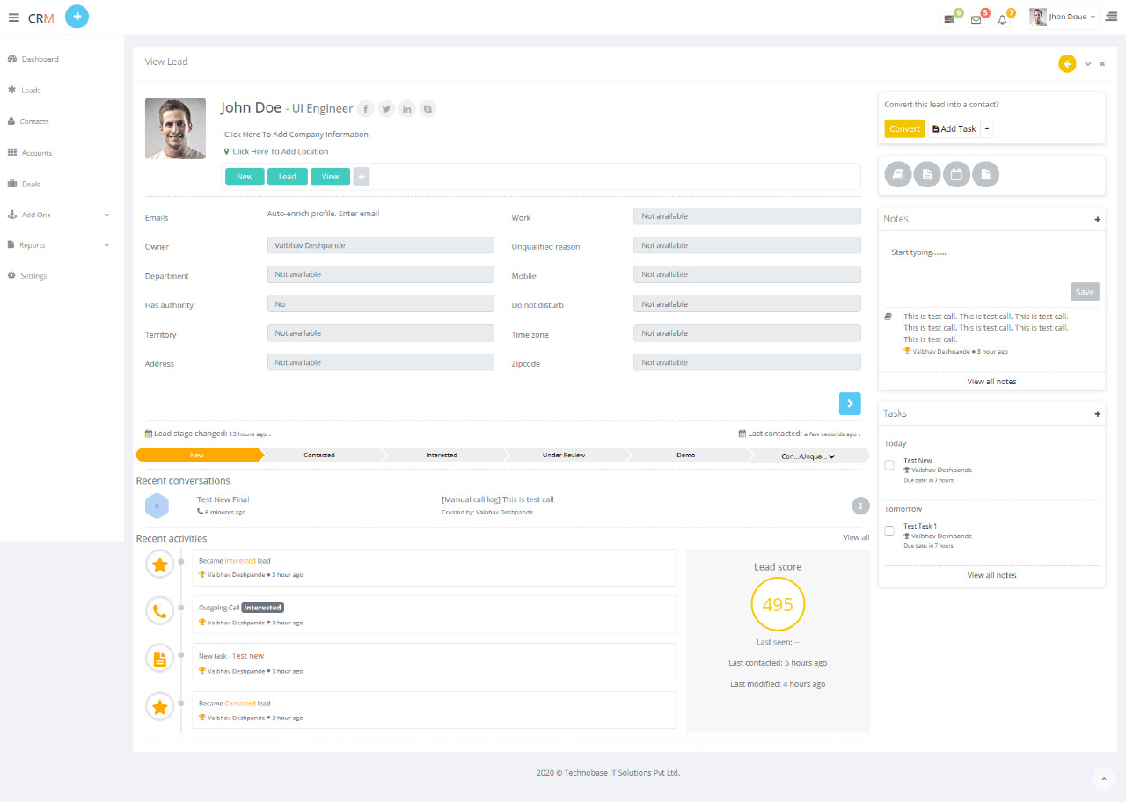Add a new note with plus icon
Image resolution: width=1126 pixels, height=802 pixels.
coord(1097,219)
